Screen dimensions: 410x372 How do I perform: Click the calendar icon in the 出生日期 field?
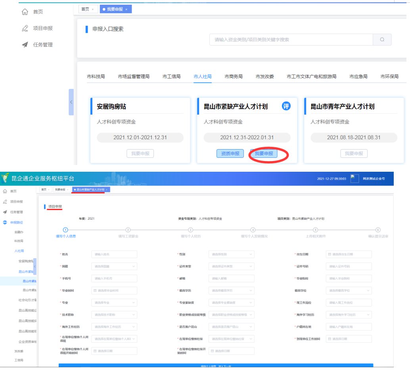329,254
